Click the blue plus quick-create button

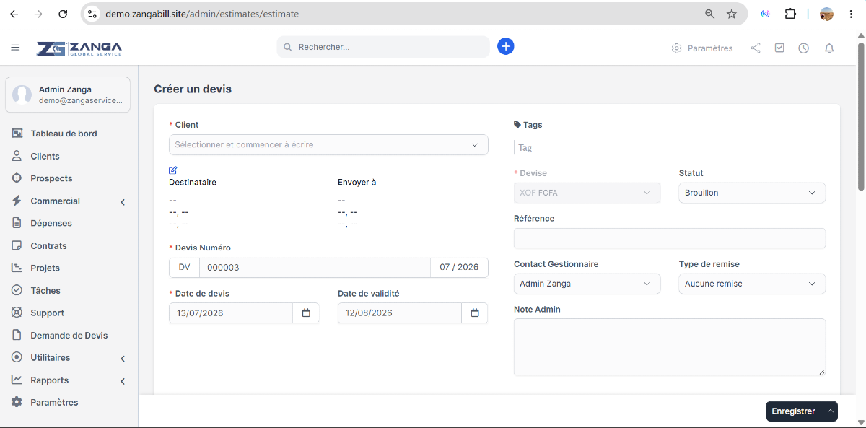(506, 47)
